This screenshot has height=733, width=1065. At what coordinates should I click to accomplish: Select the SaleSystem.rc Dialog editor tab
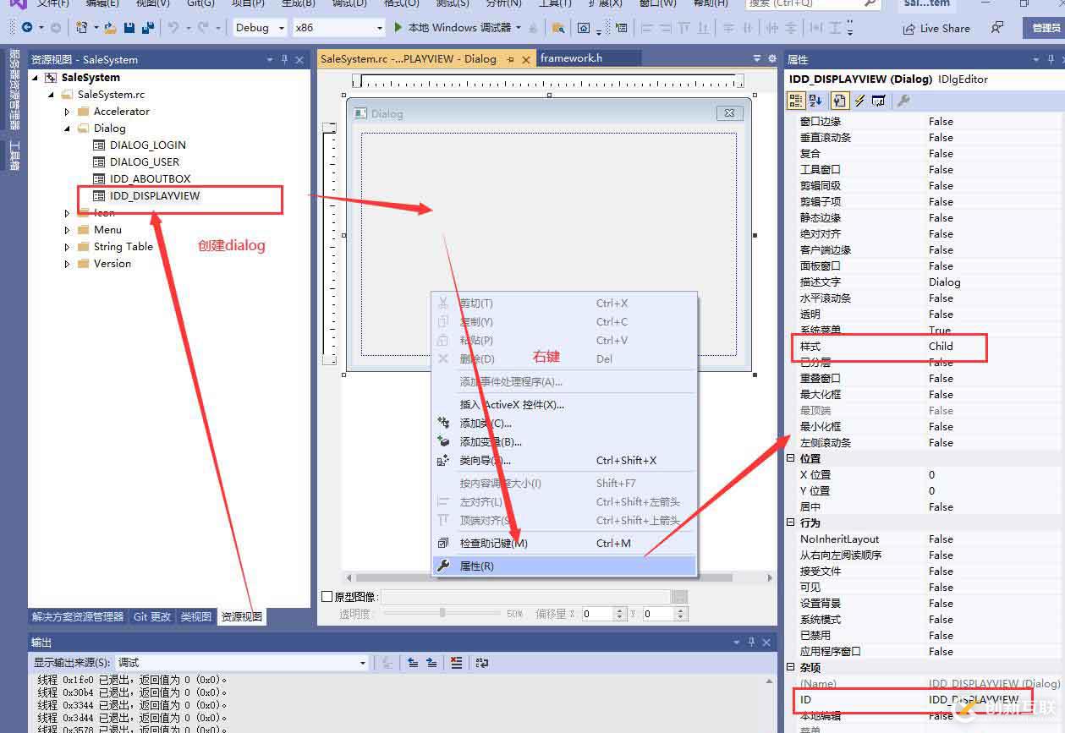[409, 59]
